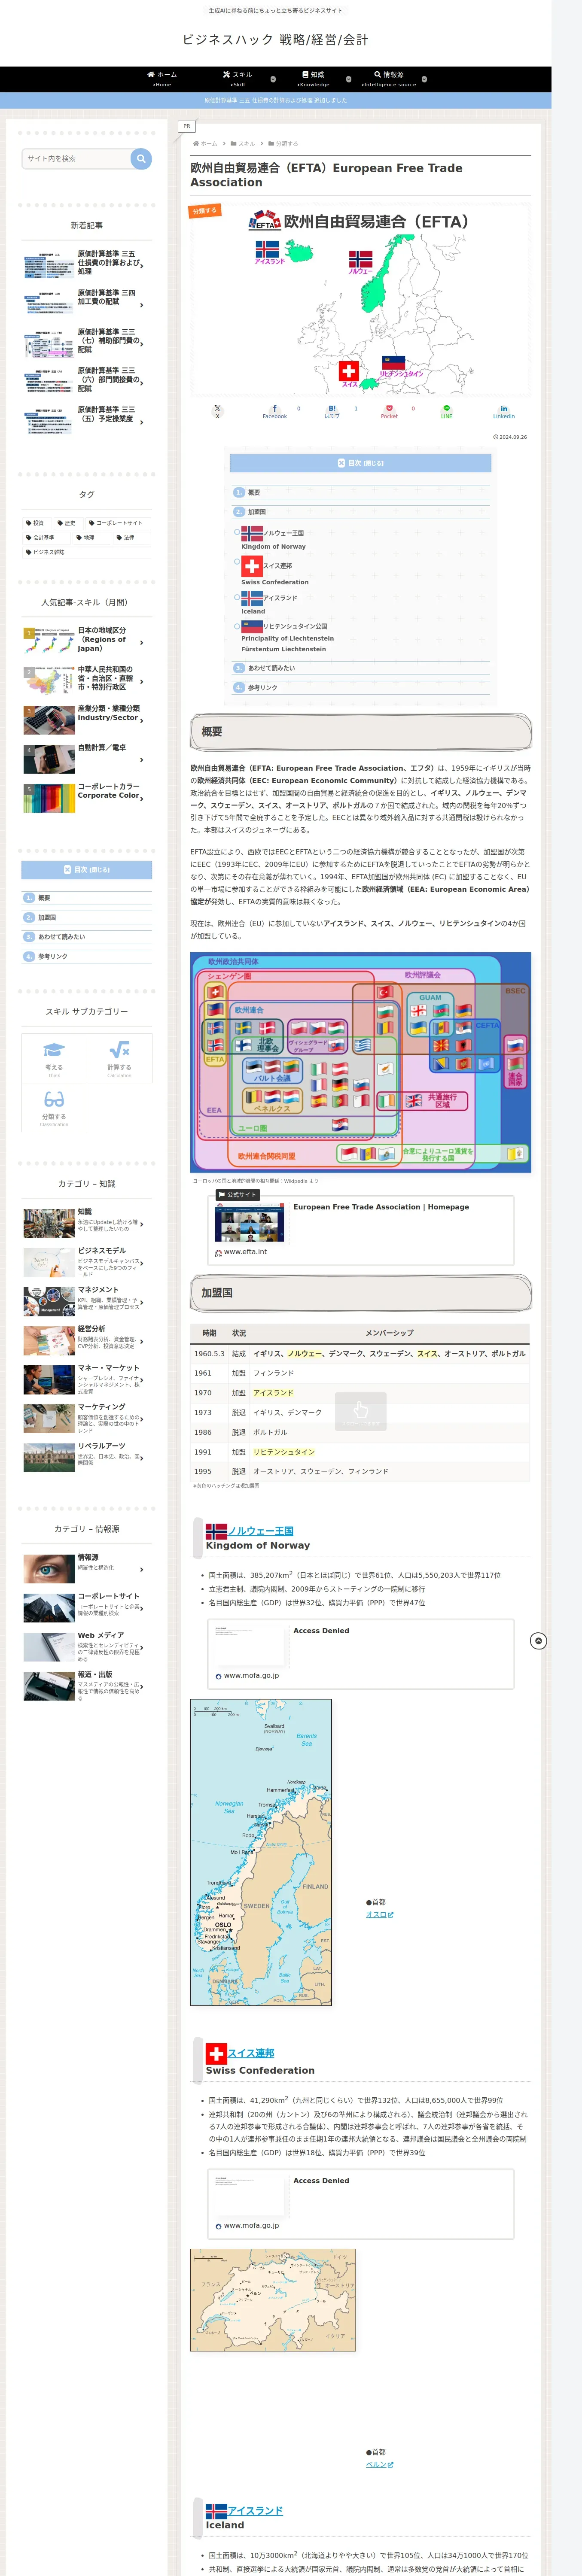Image resolution: width=582 pixels, height=2576 pixels.
Task: Open 日本の地域区分 popular article
Action: [x=87, y=640]
